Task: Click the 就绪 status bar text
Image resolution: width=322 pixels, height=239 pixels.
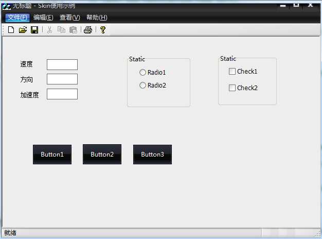Action: point(10,233)
